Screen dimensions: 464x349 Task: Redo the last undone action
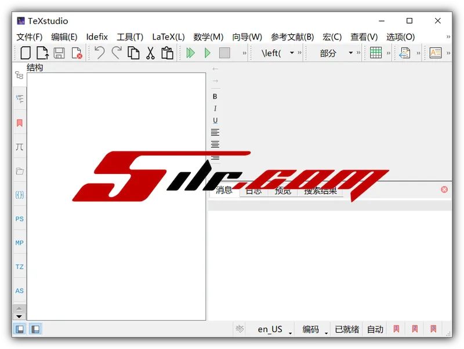click(117, 53)
